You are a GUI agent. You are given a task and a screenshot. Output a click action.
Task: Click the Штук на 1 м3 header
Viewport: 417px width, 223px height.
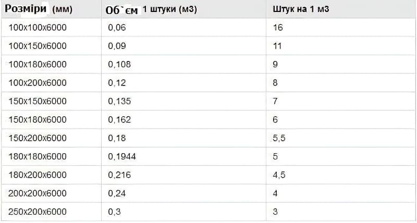click(x=300, y=10)
